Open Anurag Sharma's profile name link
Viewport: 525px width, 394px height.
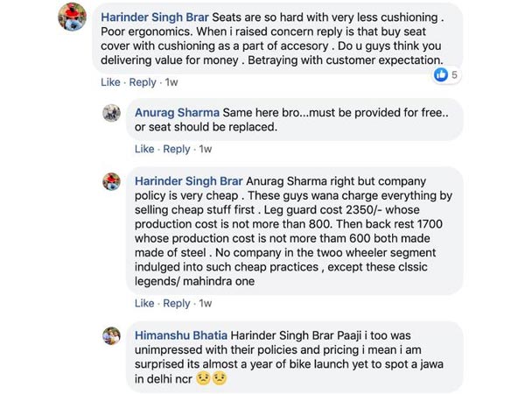177,113
